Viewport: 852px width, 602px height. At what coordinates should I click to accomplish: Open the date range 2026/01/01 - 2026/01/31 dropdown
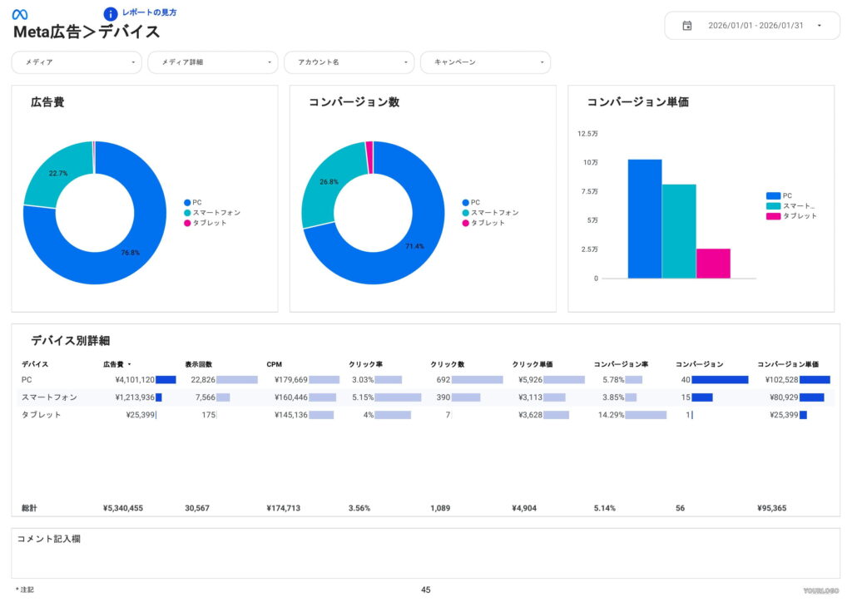(751, 26)
